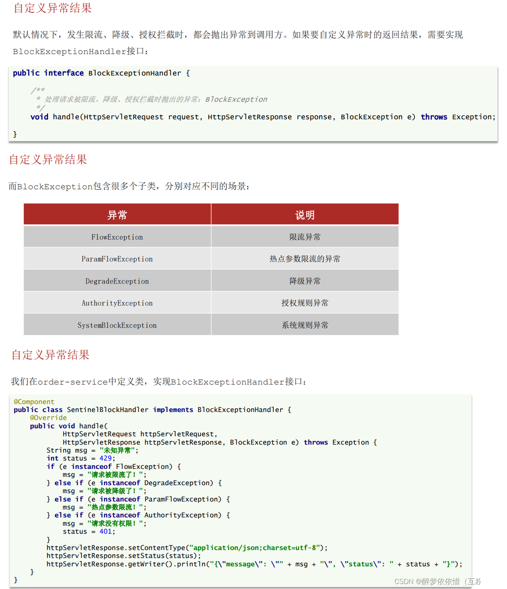
Task: Click the msg 热点参数限流 assignment line
Action: pos(105,507)
